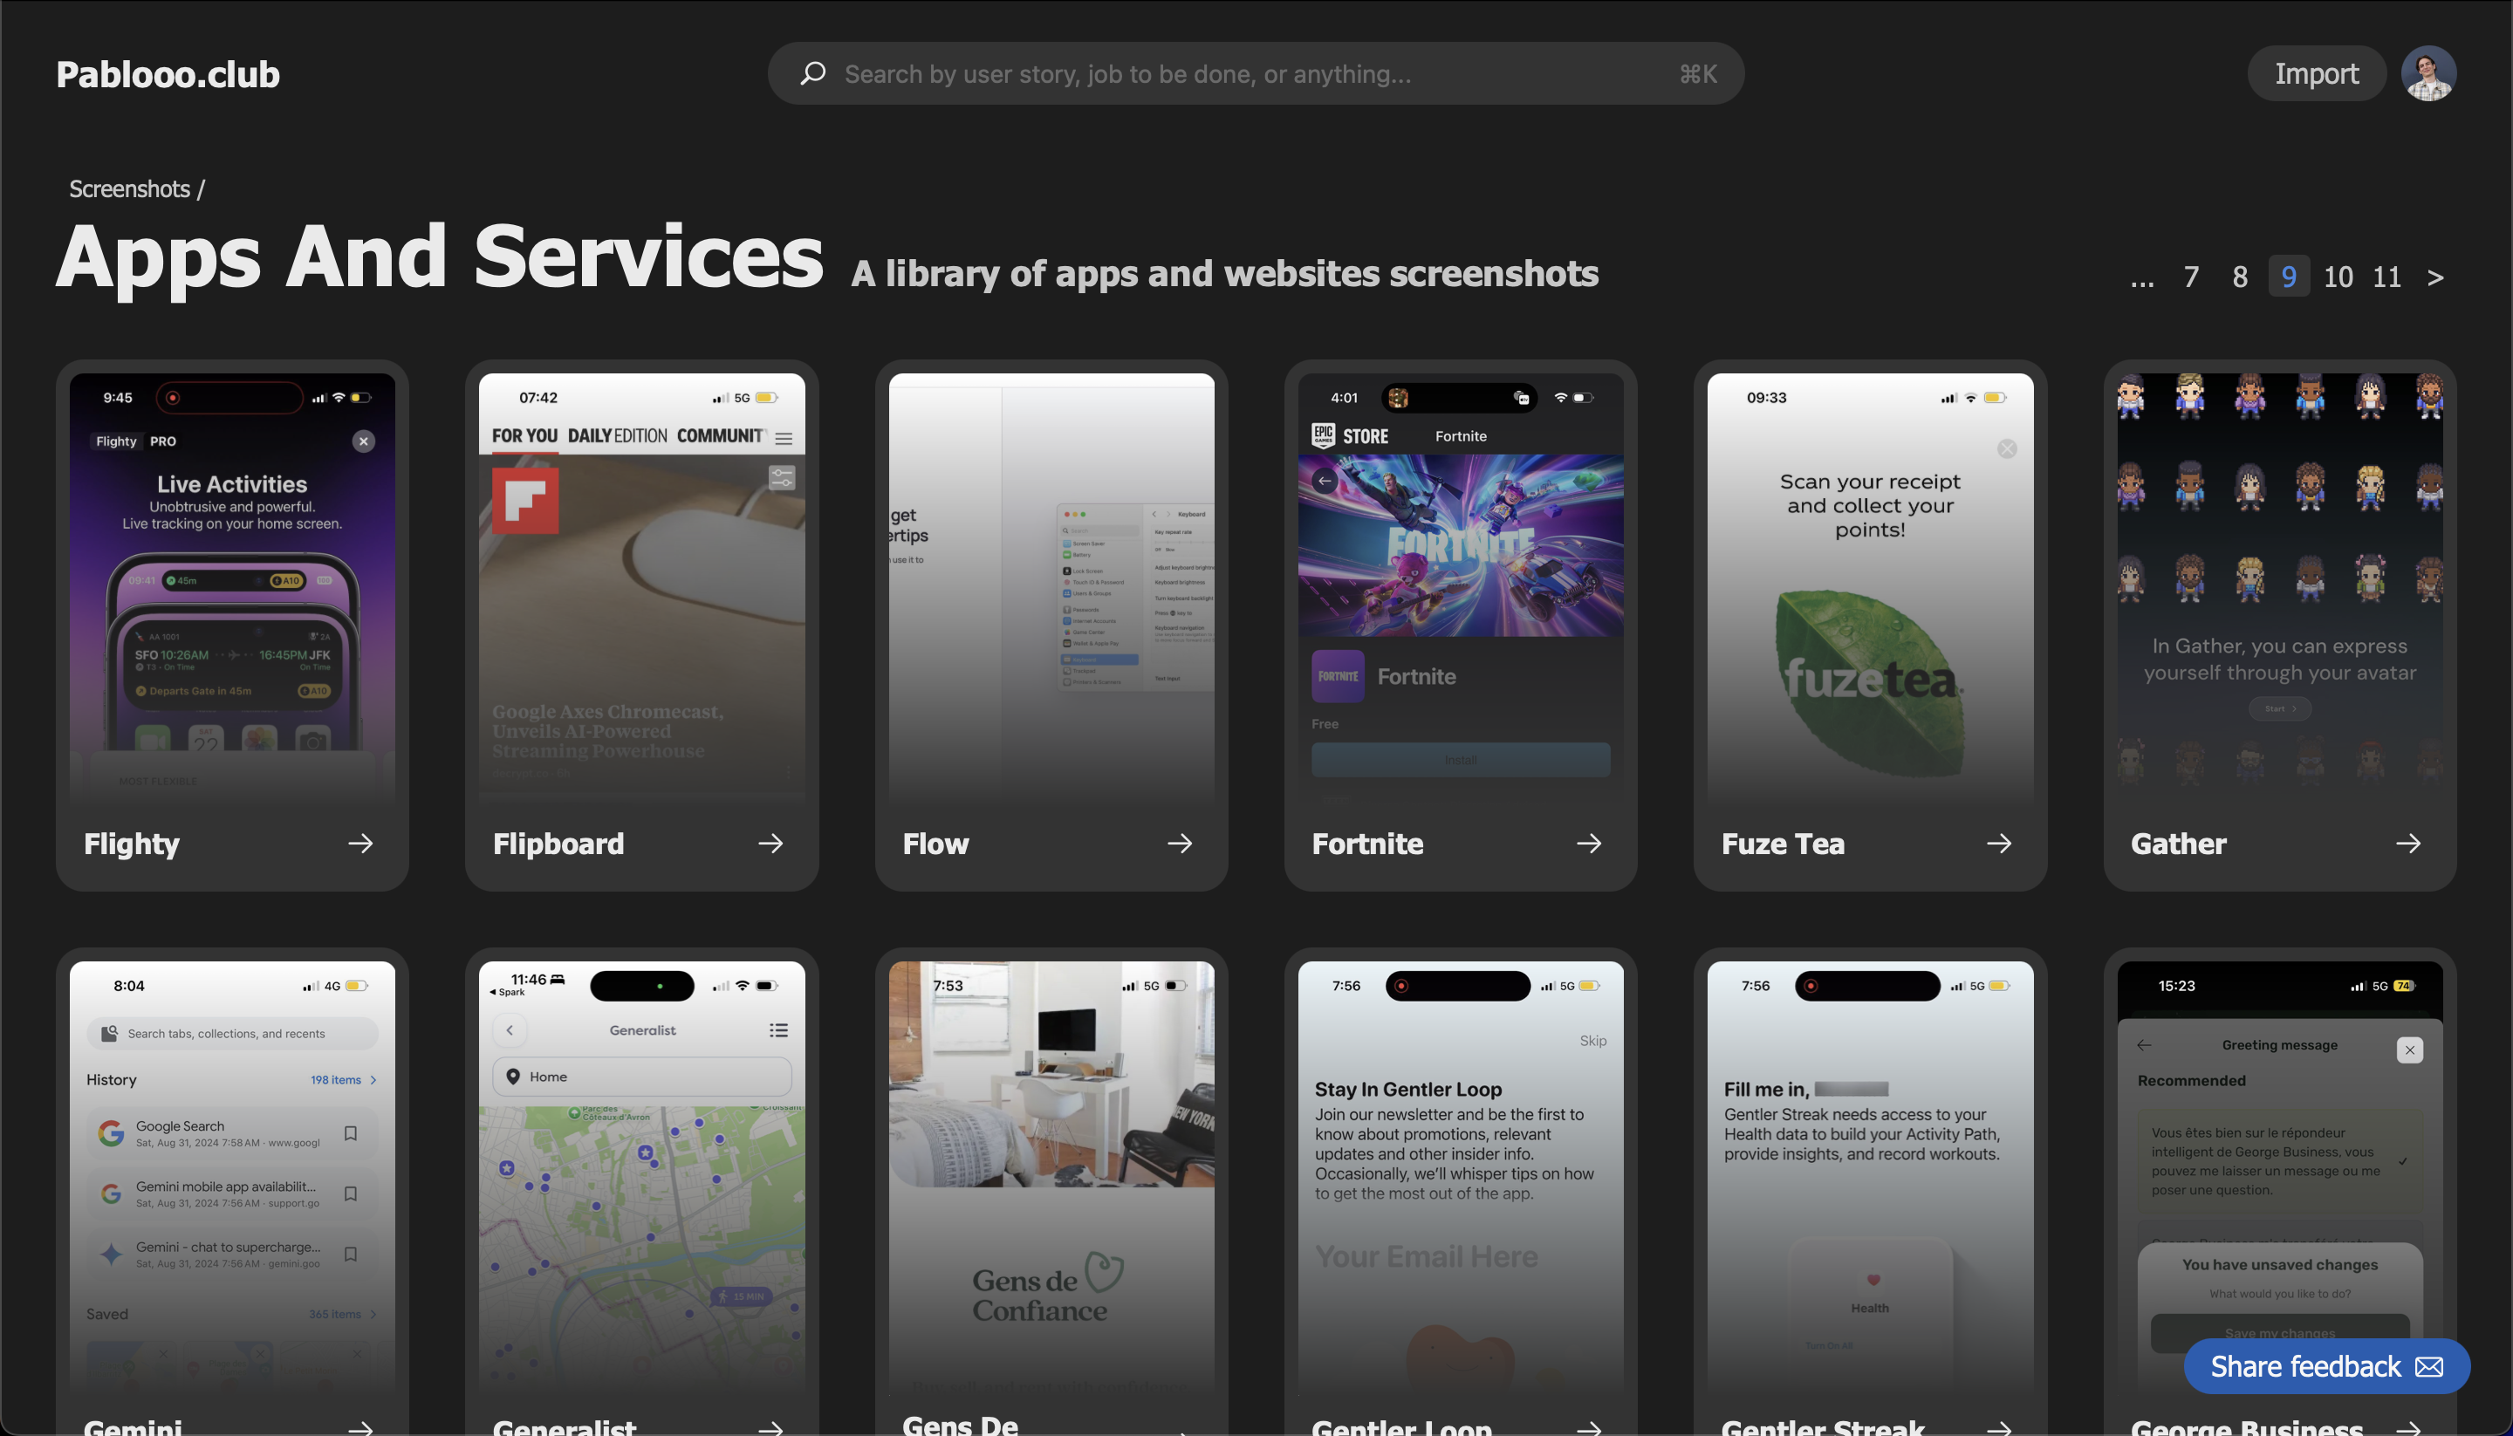Open the Fortnite screenshot thumbnail
The image size is (2513, 1436).
coord(1461,587)
